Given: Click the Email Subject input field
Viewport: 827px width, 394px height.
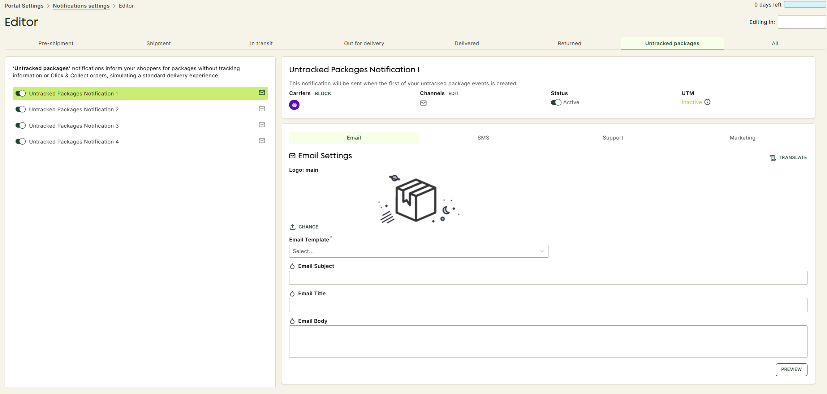Looking at the screenshot, I should click(x=548, y=278).
